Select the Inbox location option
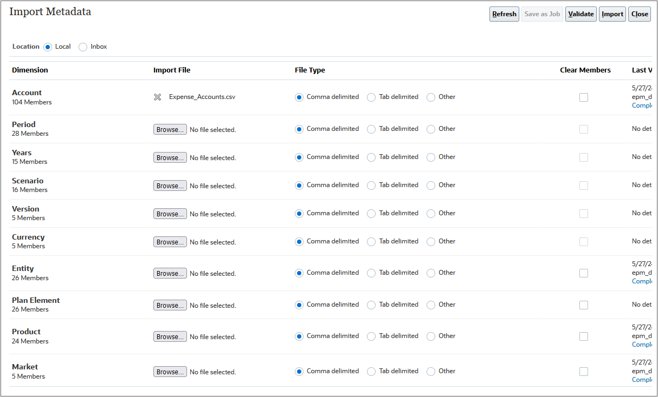658x397 pixels. pos(83,47)
